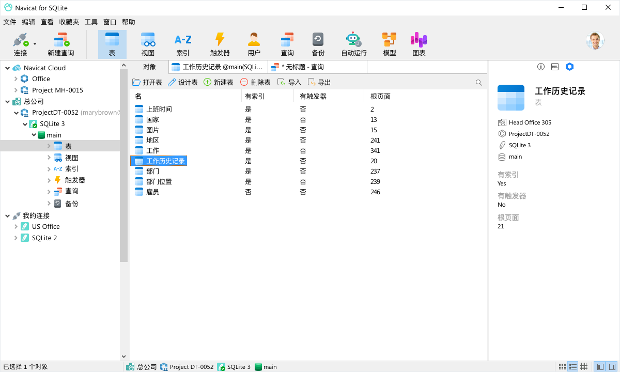Open the 图表 charts toolbar icon
Viewport: 620px width, 372px height.
tap(419, 44)
